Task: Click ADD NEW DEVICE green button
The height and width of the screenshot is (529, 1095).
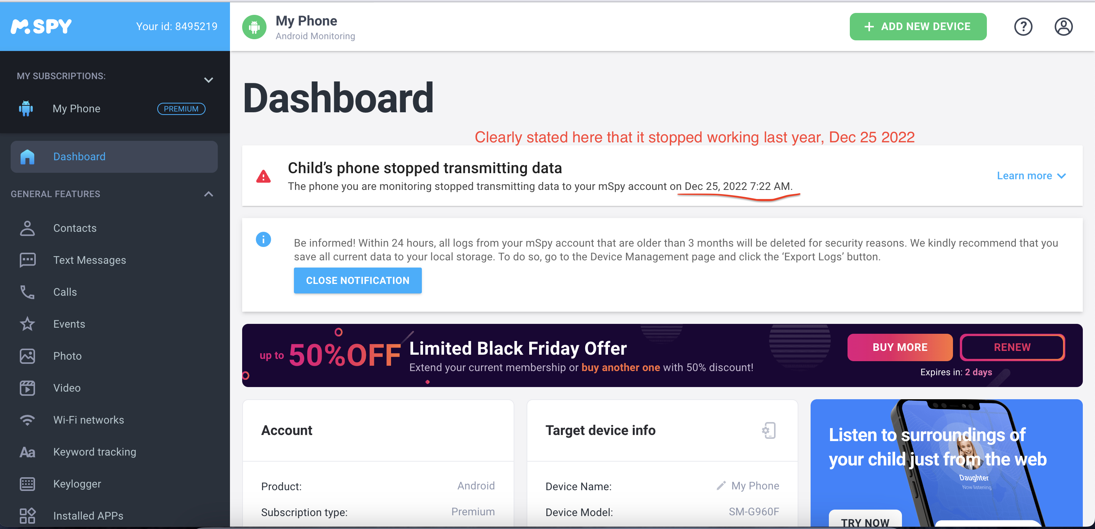Action: coord(918,27)
